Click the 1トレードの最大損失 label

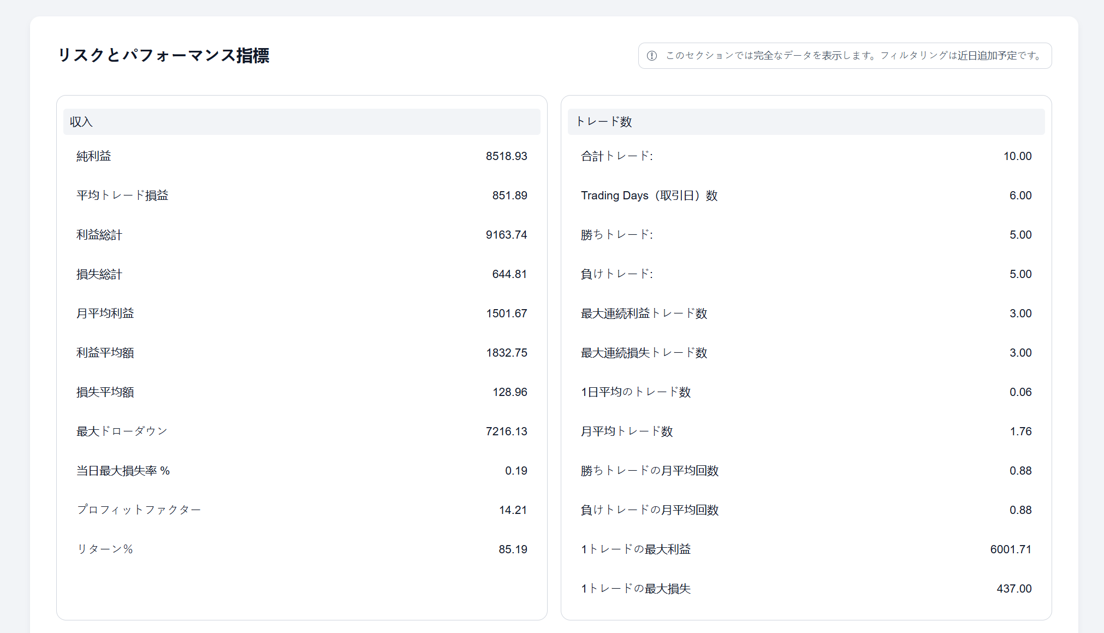pyautogui.click(x=636, y=589)
